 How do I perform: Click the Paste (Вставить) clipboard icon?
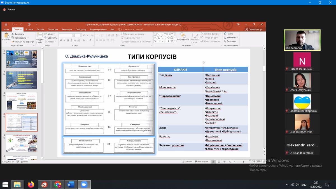(x=6, y=35)
